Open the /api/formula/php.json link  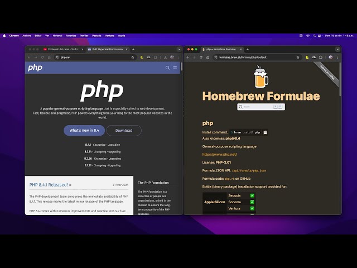coord(249,170)
